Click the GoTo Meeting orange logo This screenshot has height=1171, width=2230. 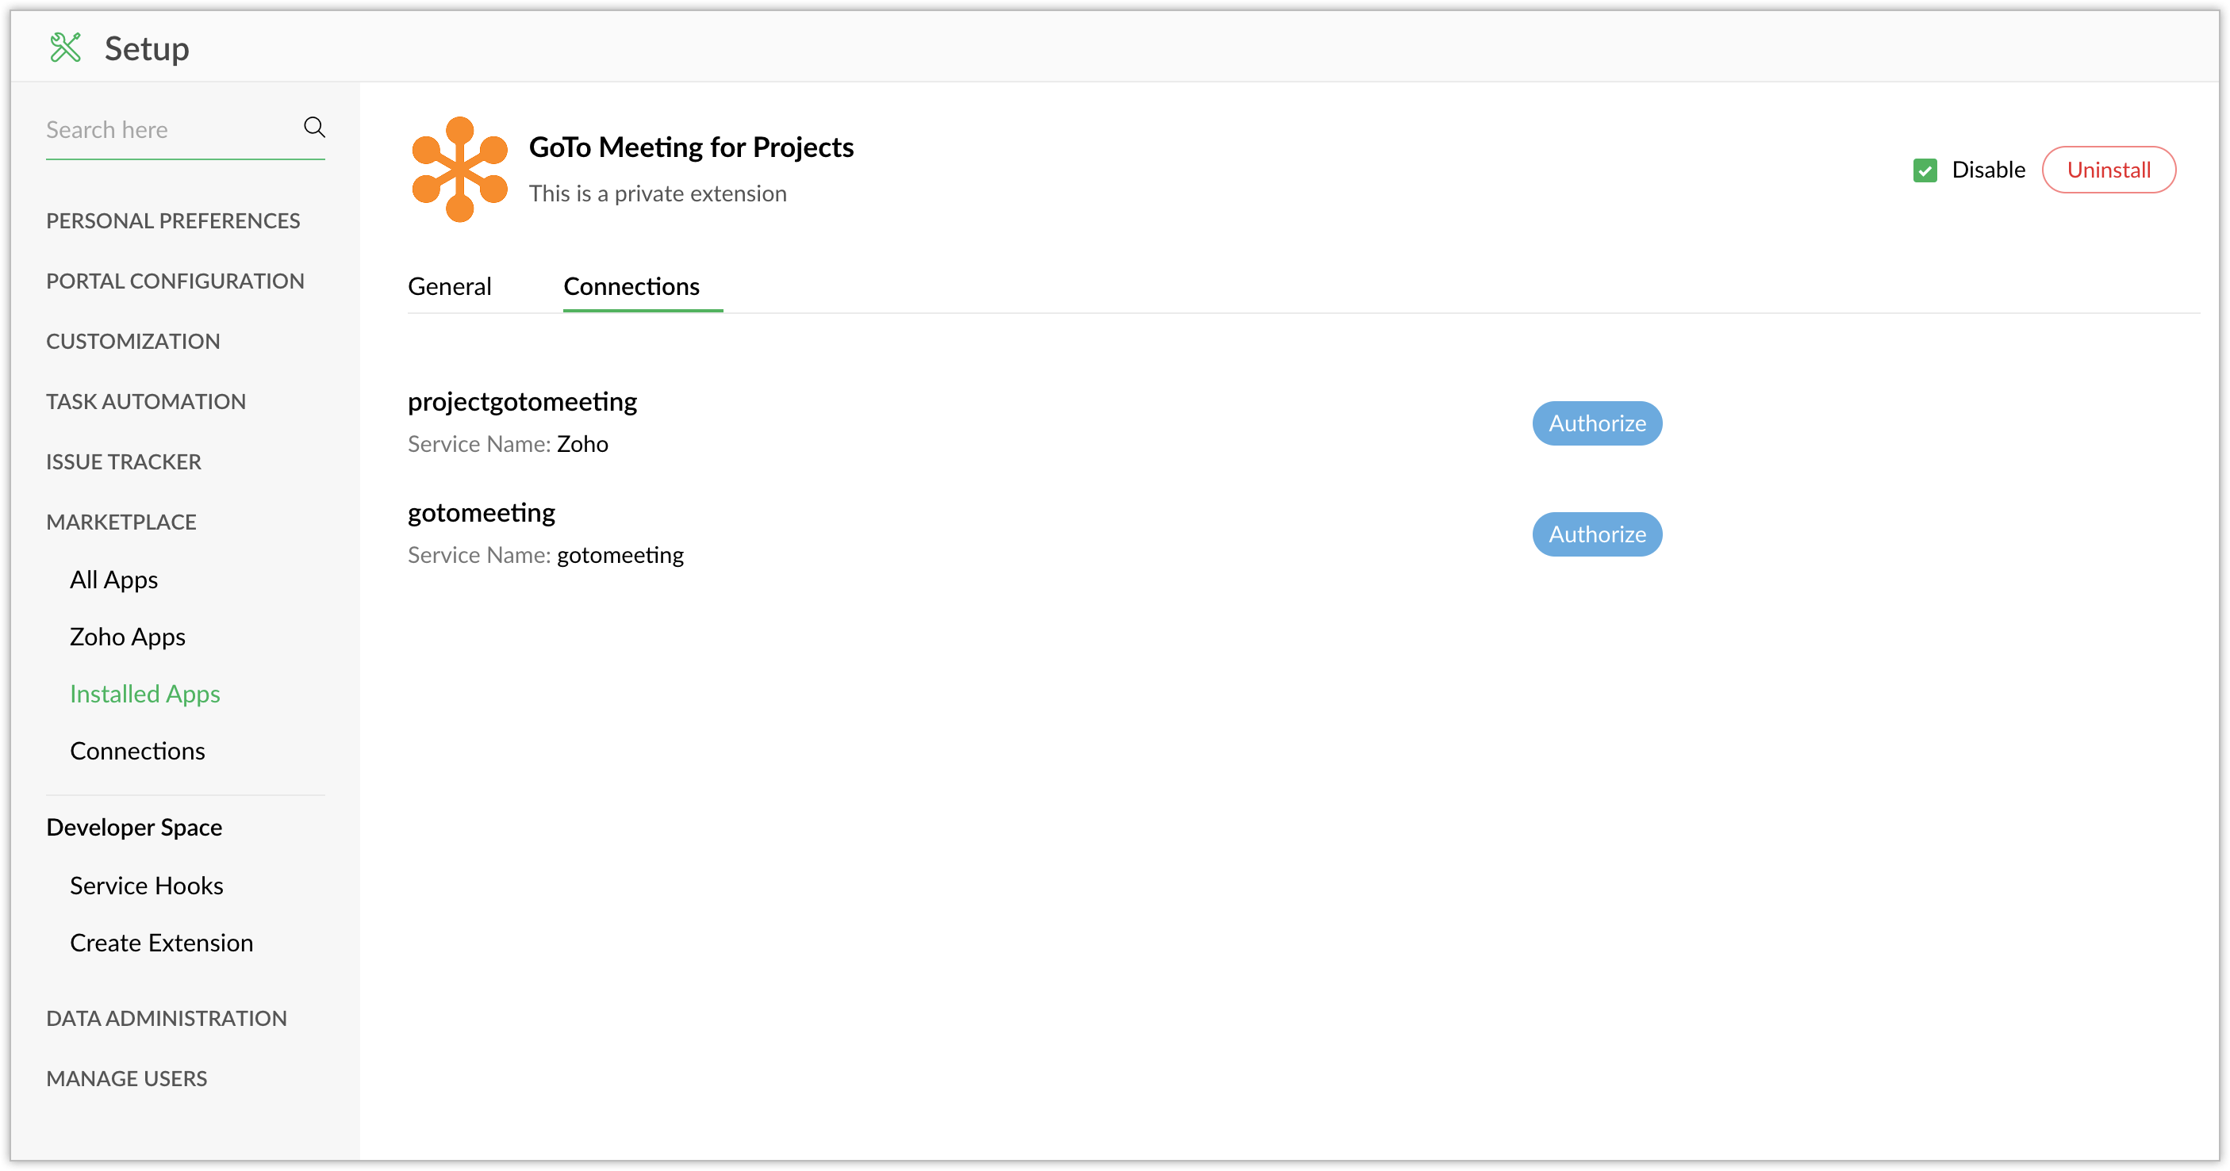(459, 170)
